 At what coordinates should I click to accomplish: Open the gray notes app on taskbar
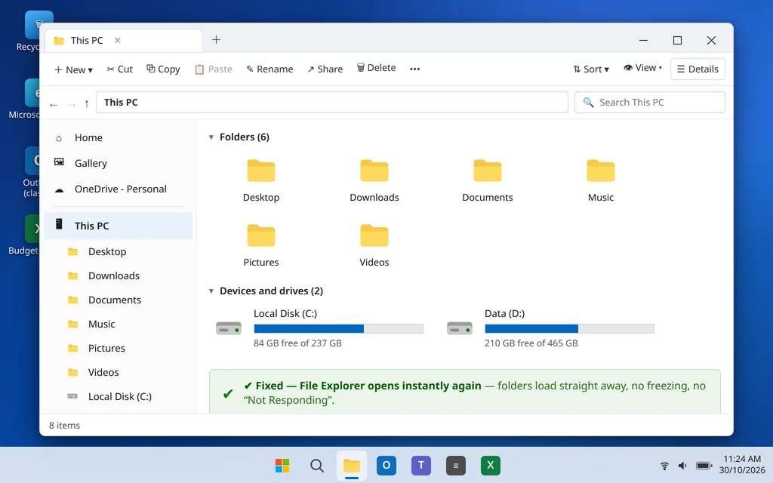pos(455,465)
